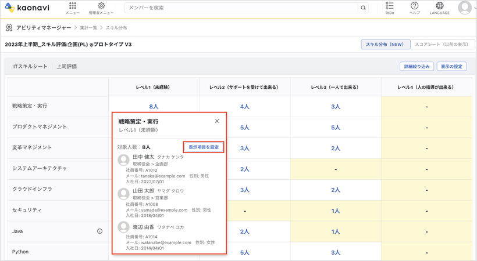
Task: Click the レベル1（未経験） column header
Action: tap(153, 87)
